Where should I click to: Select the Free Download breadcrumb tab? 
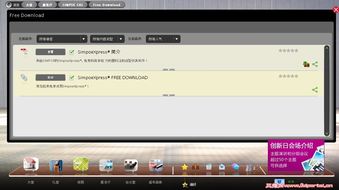[107, 5]
